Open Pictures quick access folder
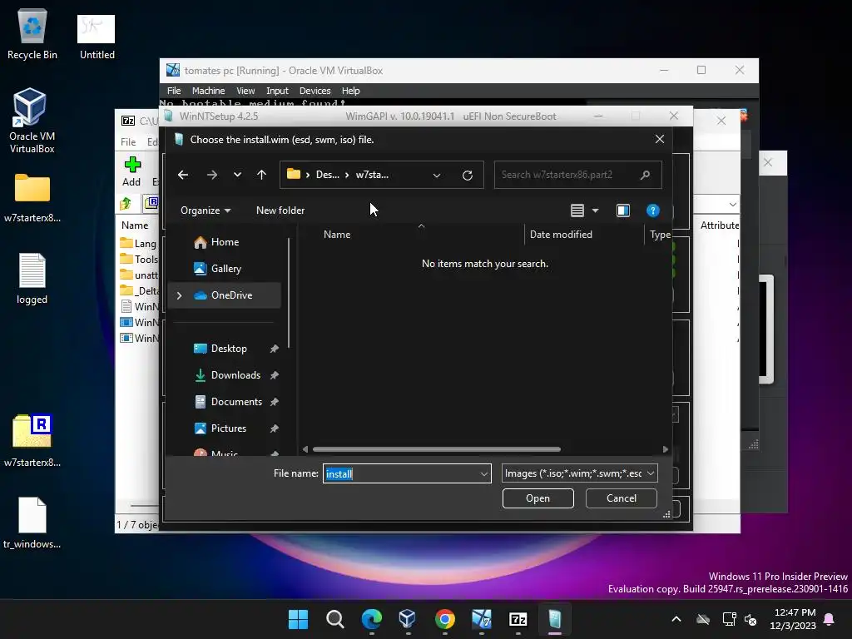Viewport: 852px width, 639px height. (220, 428)
